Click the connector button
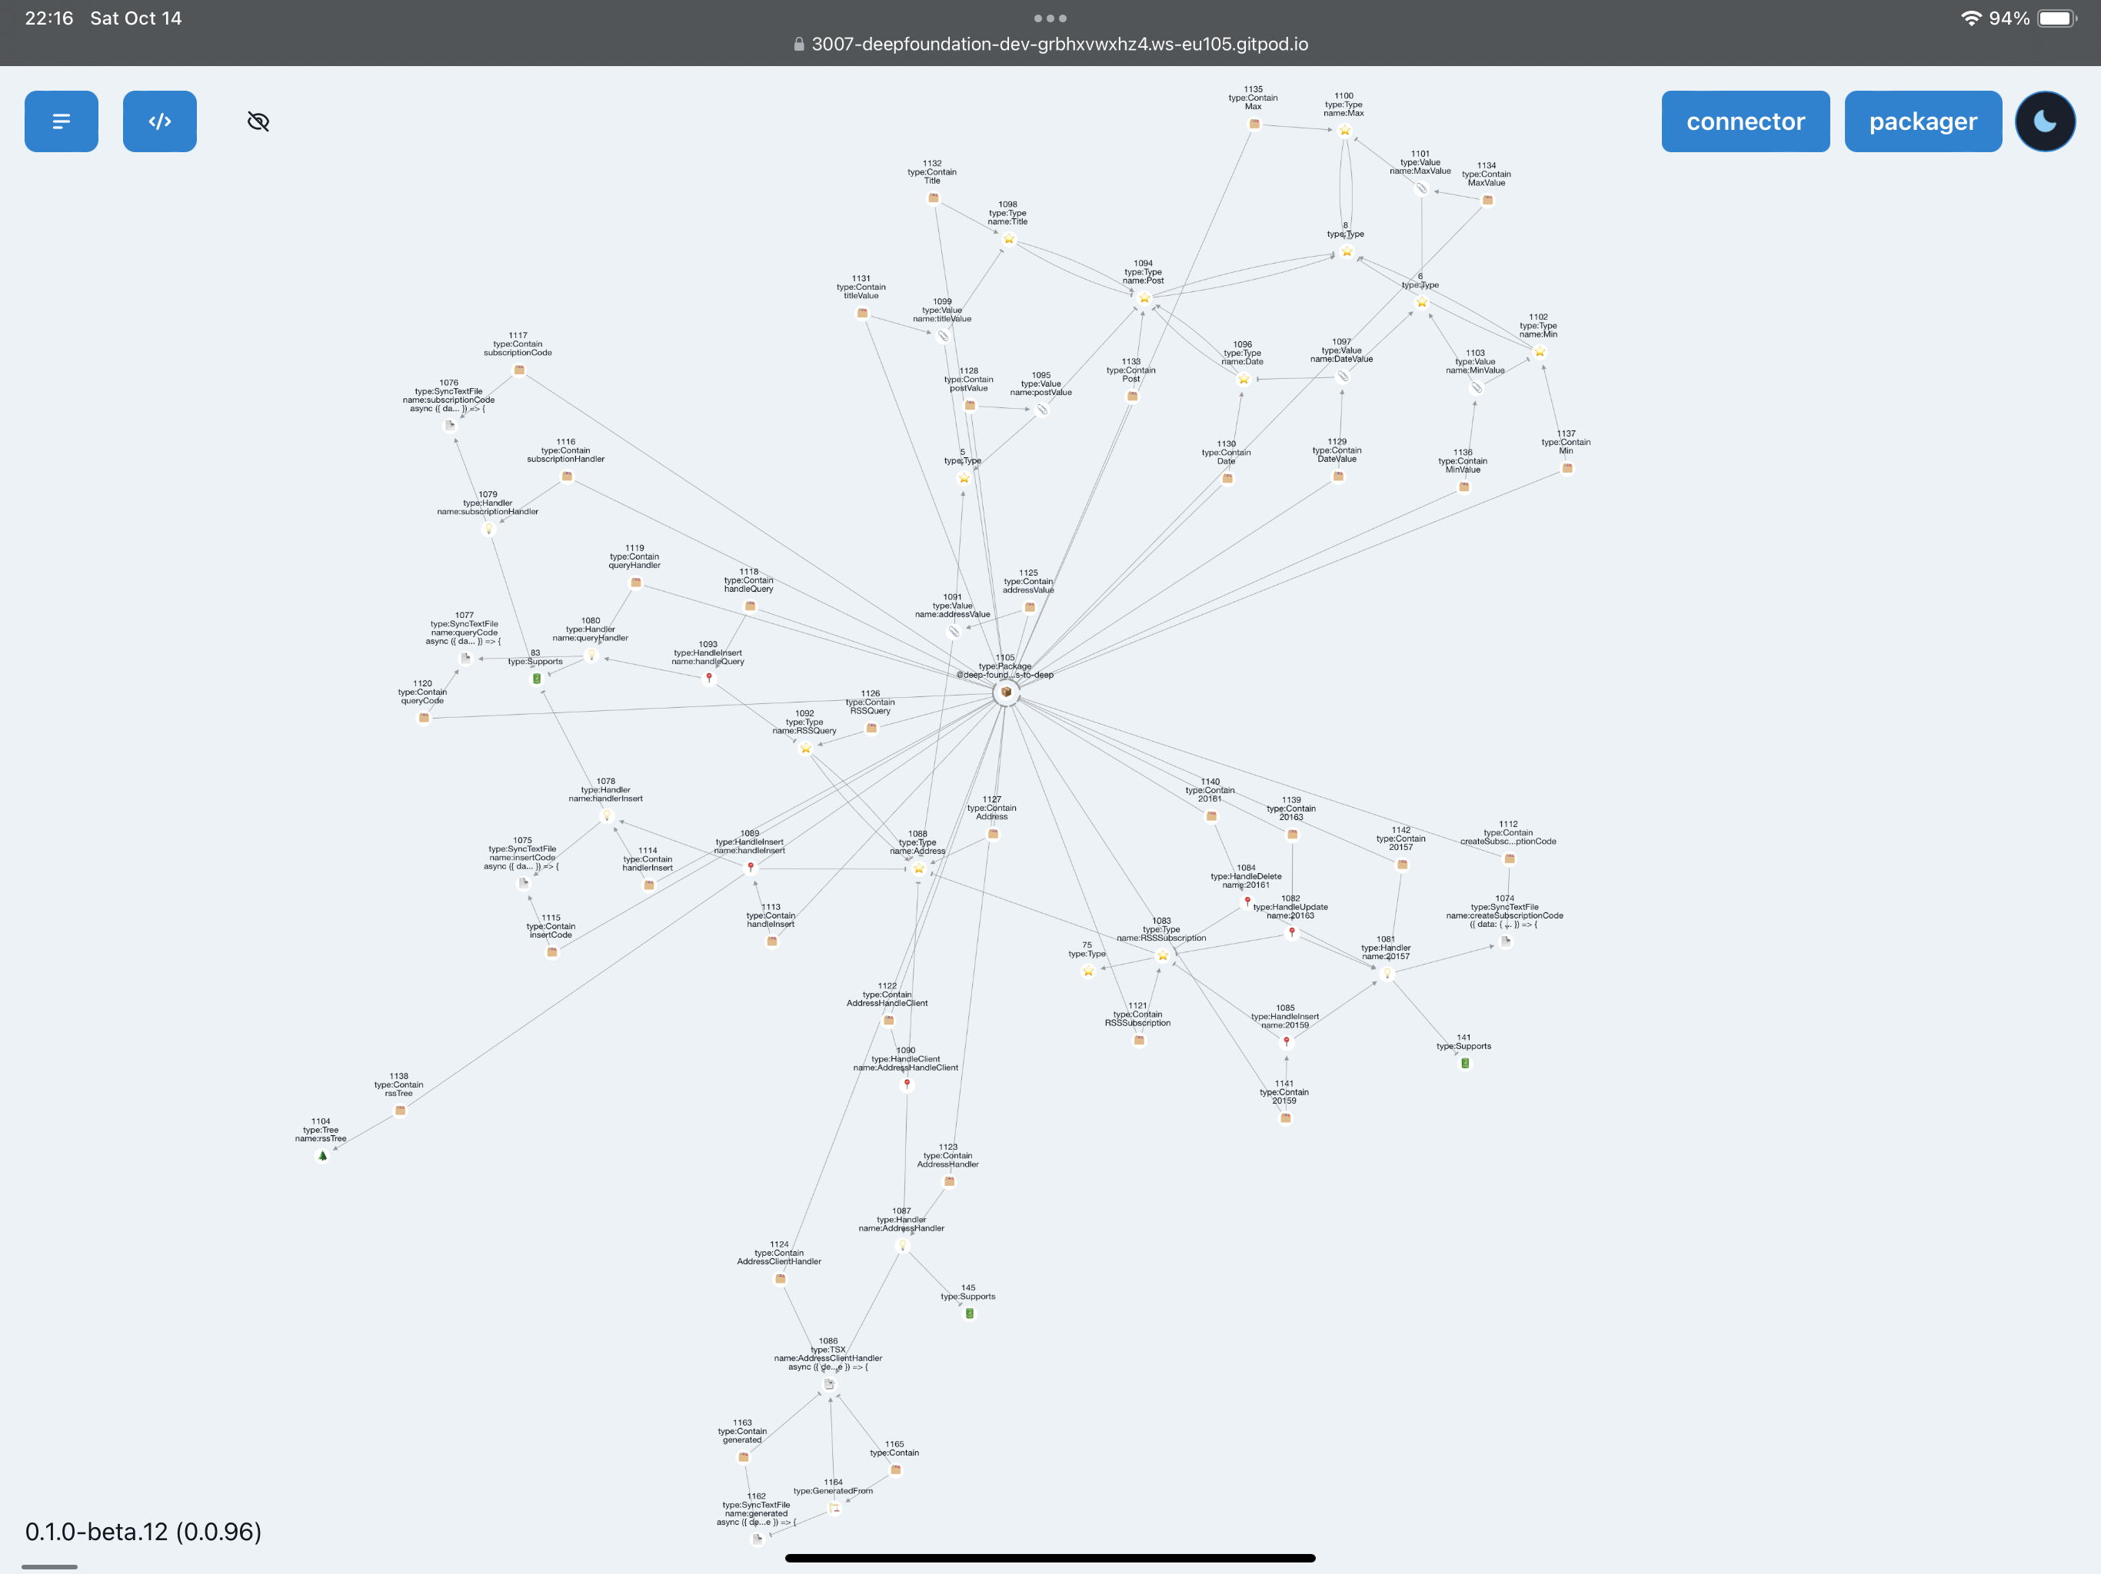2101x1574 pixels. (1745, 121)
